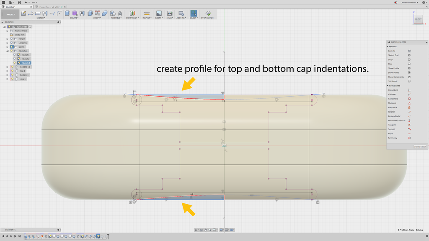Collapse the Options section in Sketch Palette

(388, 46)
